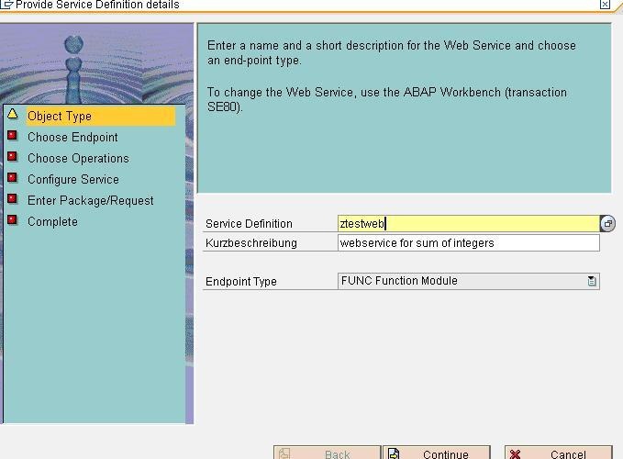Viewport: 623px width, 459px height.
Task: Click the red status icon beside Complete
Action: coord(13,220)
